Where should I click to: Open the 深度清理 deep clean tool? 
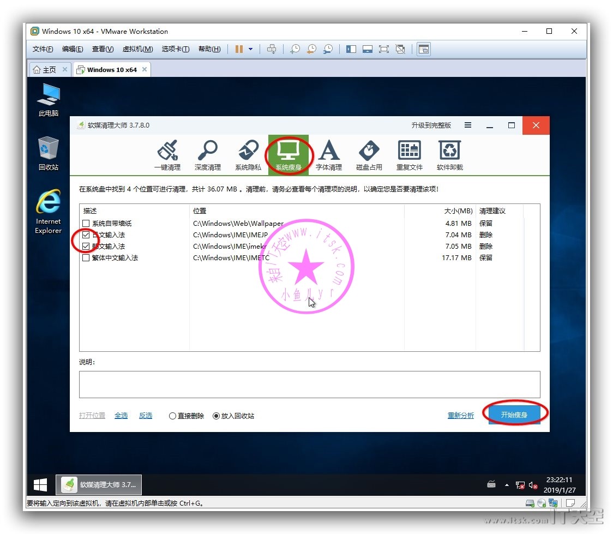click(208, 155)
